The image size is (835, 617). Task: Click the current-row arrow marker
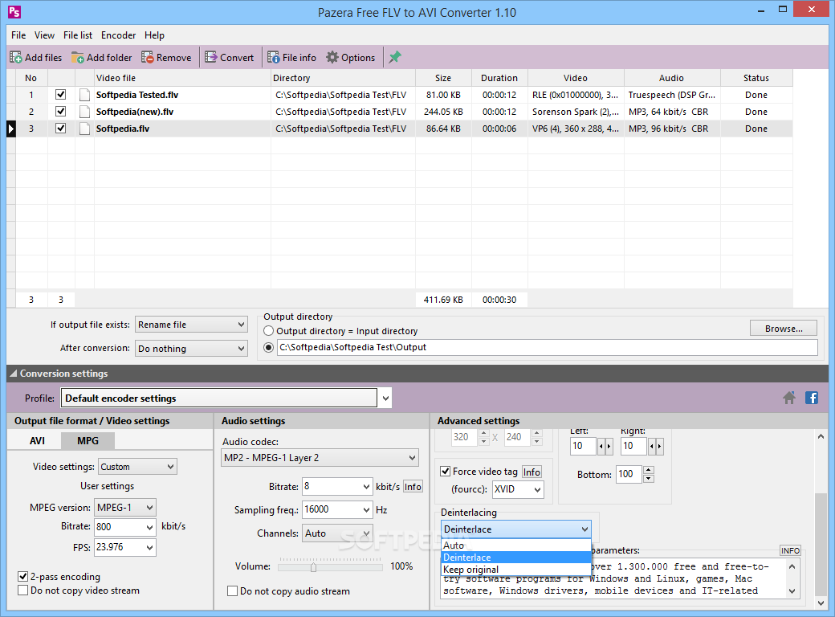[x=11, y=129]
